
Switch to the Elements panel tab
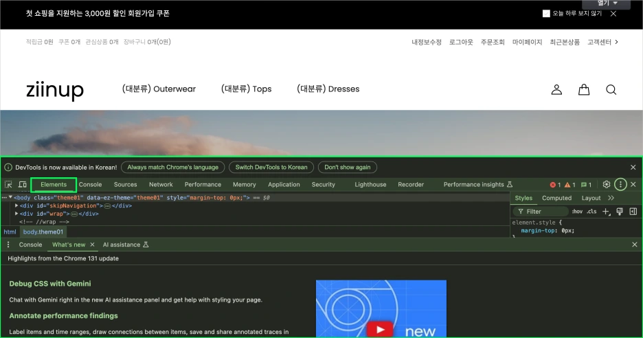[x=54, y=185]
